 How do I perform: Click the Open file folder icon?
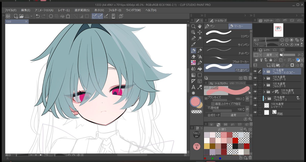coord(21,16)
